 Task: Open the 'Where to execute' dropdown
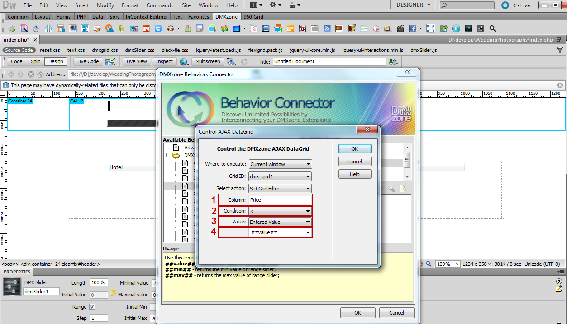[x=280, y=164]
